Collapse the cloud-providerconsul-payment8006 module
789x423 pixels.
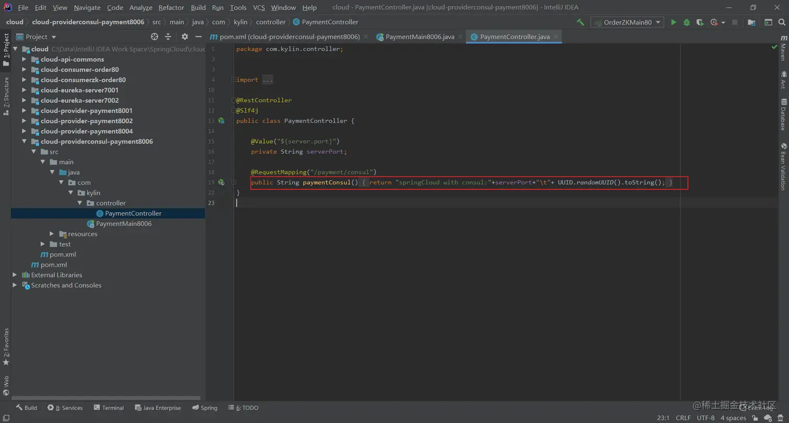24,141
